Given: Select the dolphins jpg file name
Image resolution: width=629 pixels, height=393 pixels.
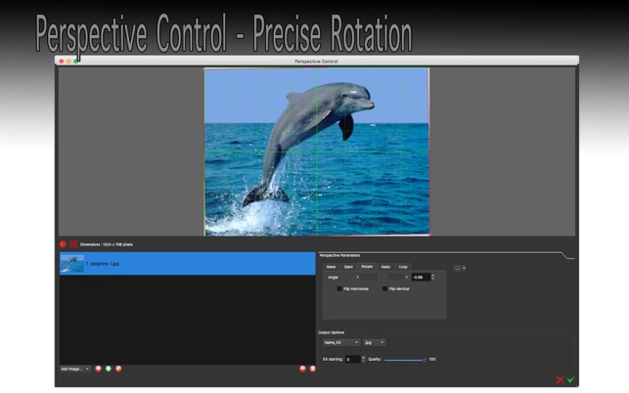Looking at the screenshot, I should click(103, 264).
